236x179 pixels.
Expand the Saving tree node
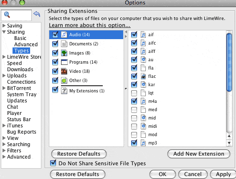pos(4,25)
